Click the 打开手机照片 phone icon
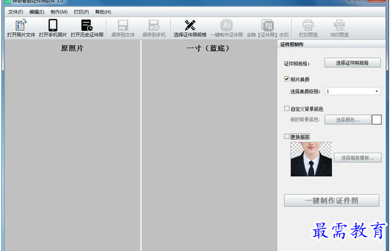The width and height of the screenshot is (391, 251). [53, 28]
